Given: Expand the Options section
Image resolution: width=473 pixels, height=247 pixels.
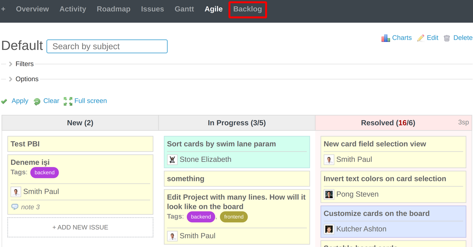Looking at the screenshot, I should tap(27, 79).
